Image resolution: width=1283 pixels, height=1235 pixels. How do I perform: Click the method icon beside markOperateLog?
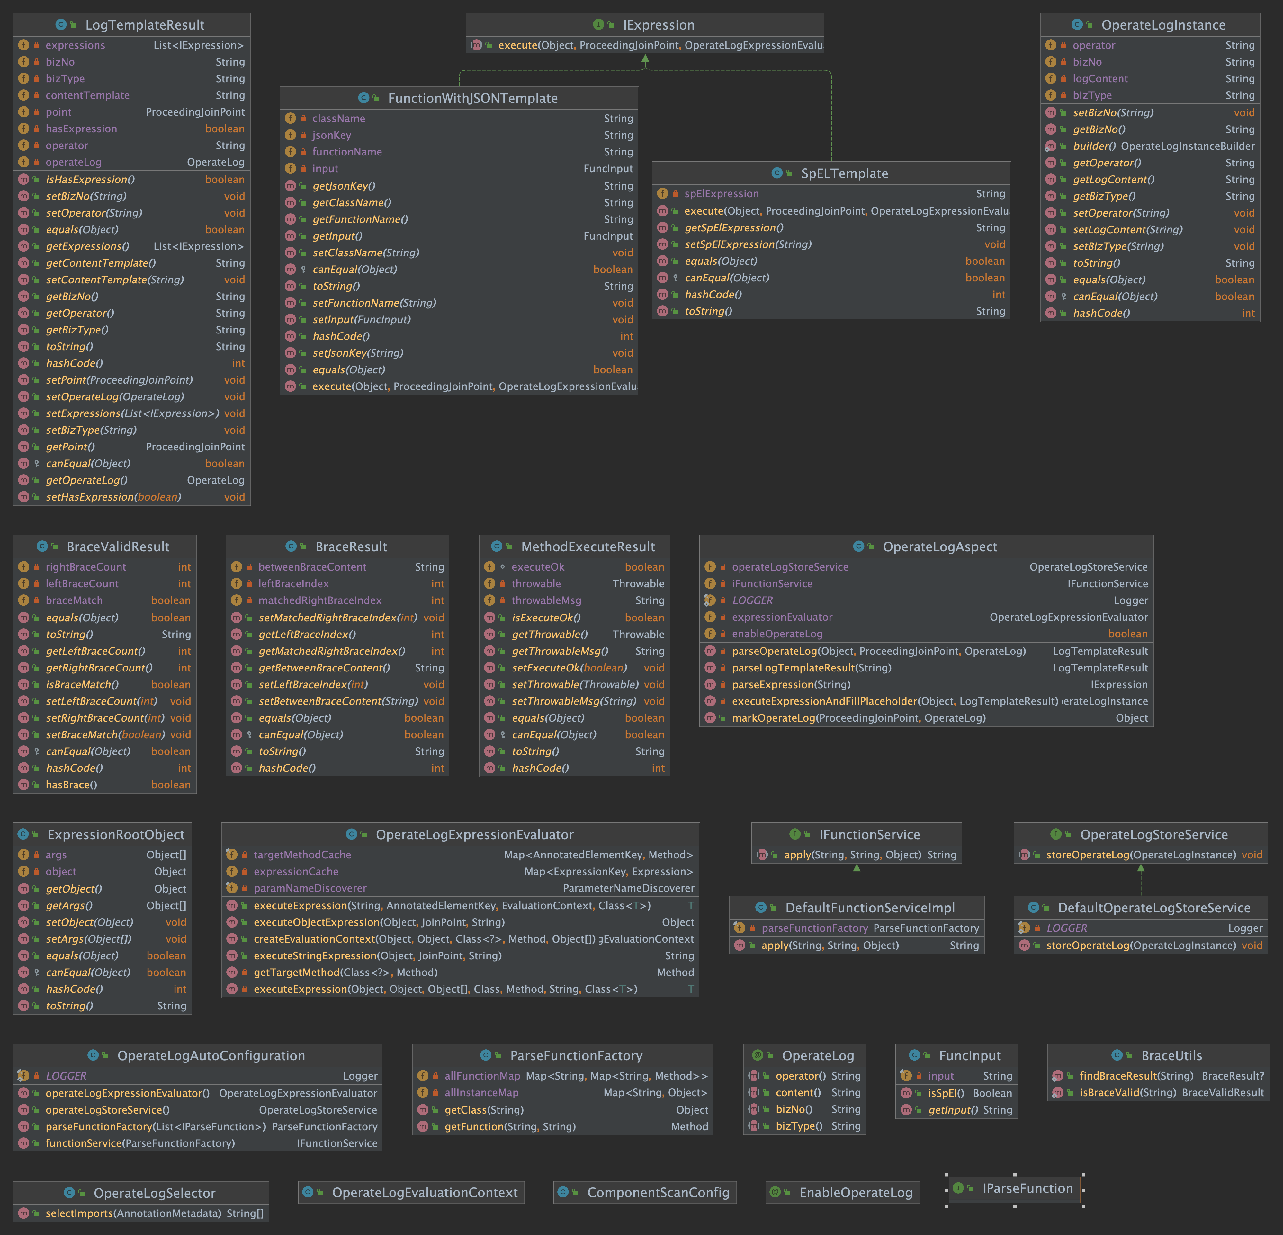[x=710, y=718]
